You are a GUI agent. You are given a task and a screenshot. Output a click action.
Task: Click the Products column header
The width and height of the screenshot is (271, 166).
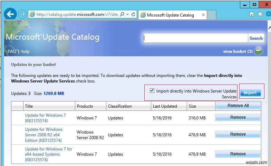(x=90, y=106)
